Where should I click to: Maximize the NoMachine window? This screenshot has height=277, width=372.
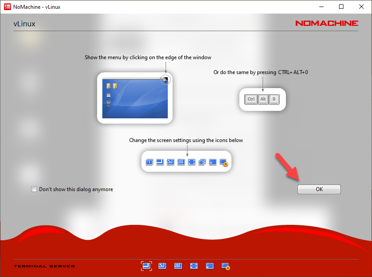[341, 7]
